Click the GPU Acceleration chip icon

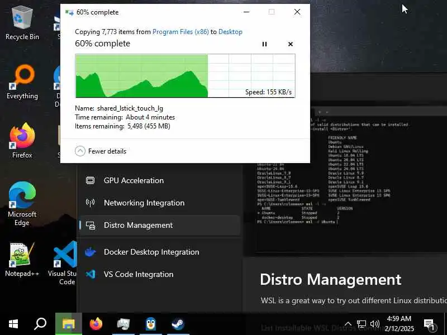click(x=91, y=180)
